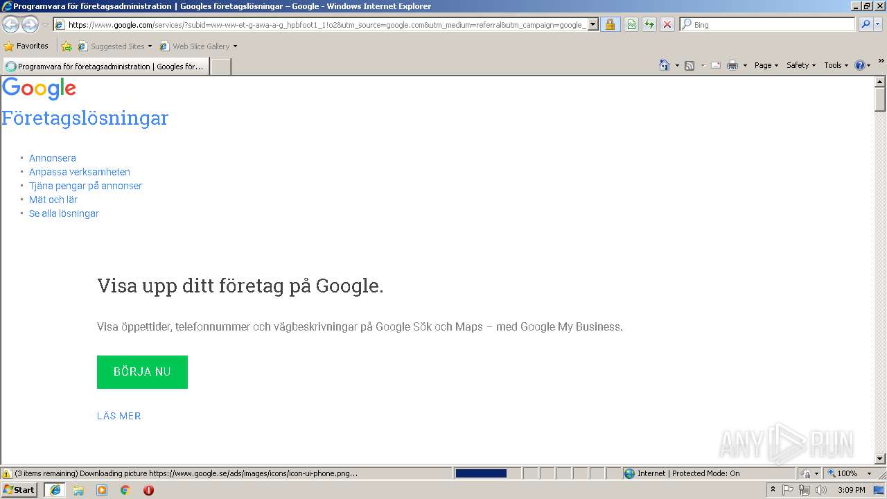Click the status bar privacy lock icon

806,473
